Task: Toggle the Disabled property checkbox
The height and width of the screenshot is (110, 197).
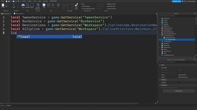Action: pyautogui.click(x=179, y=82)
